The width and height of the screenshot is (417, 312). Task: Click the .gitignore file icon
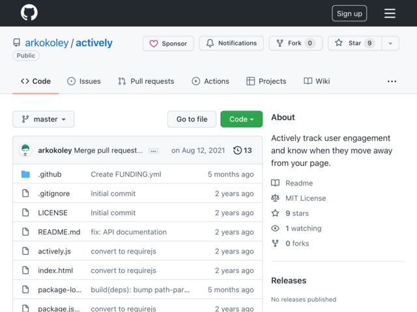[25, 194]
